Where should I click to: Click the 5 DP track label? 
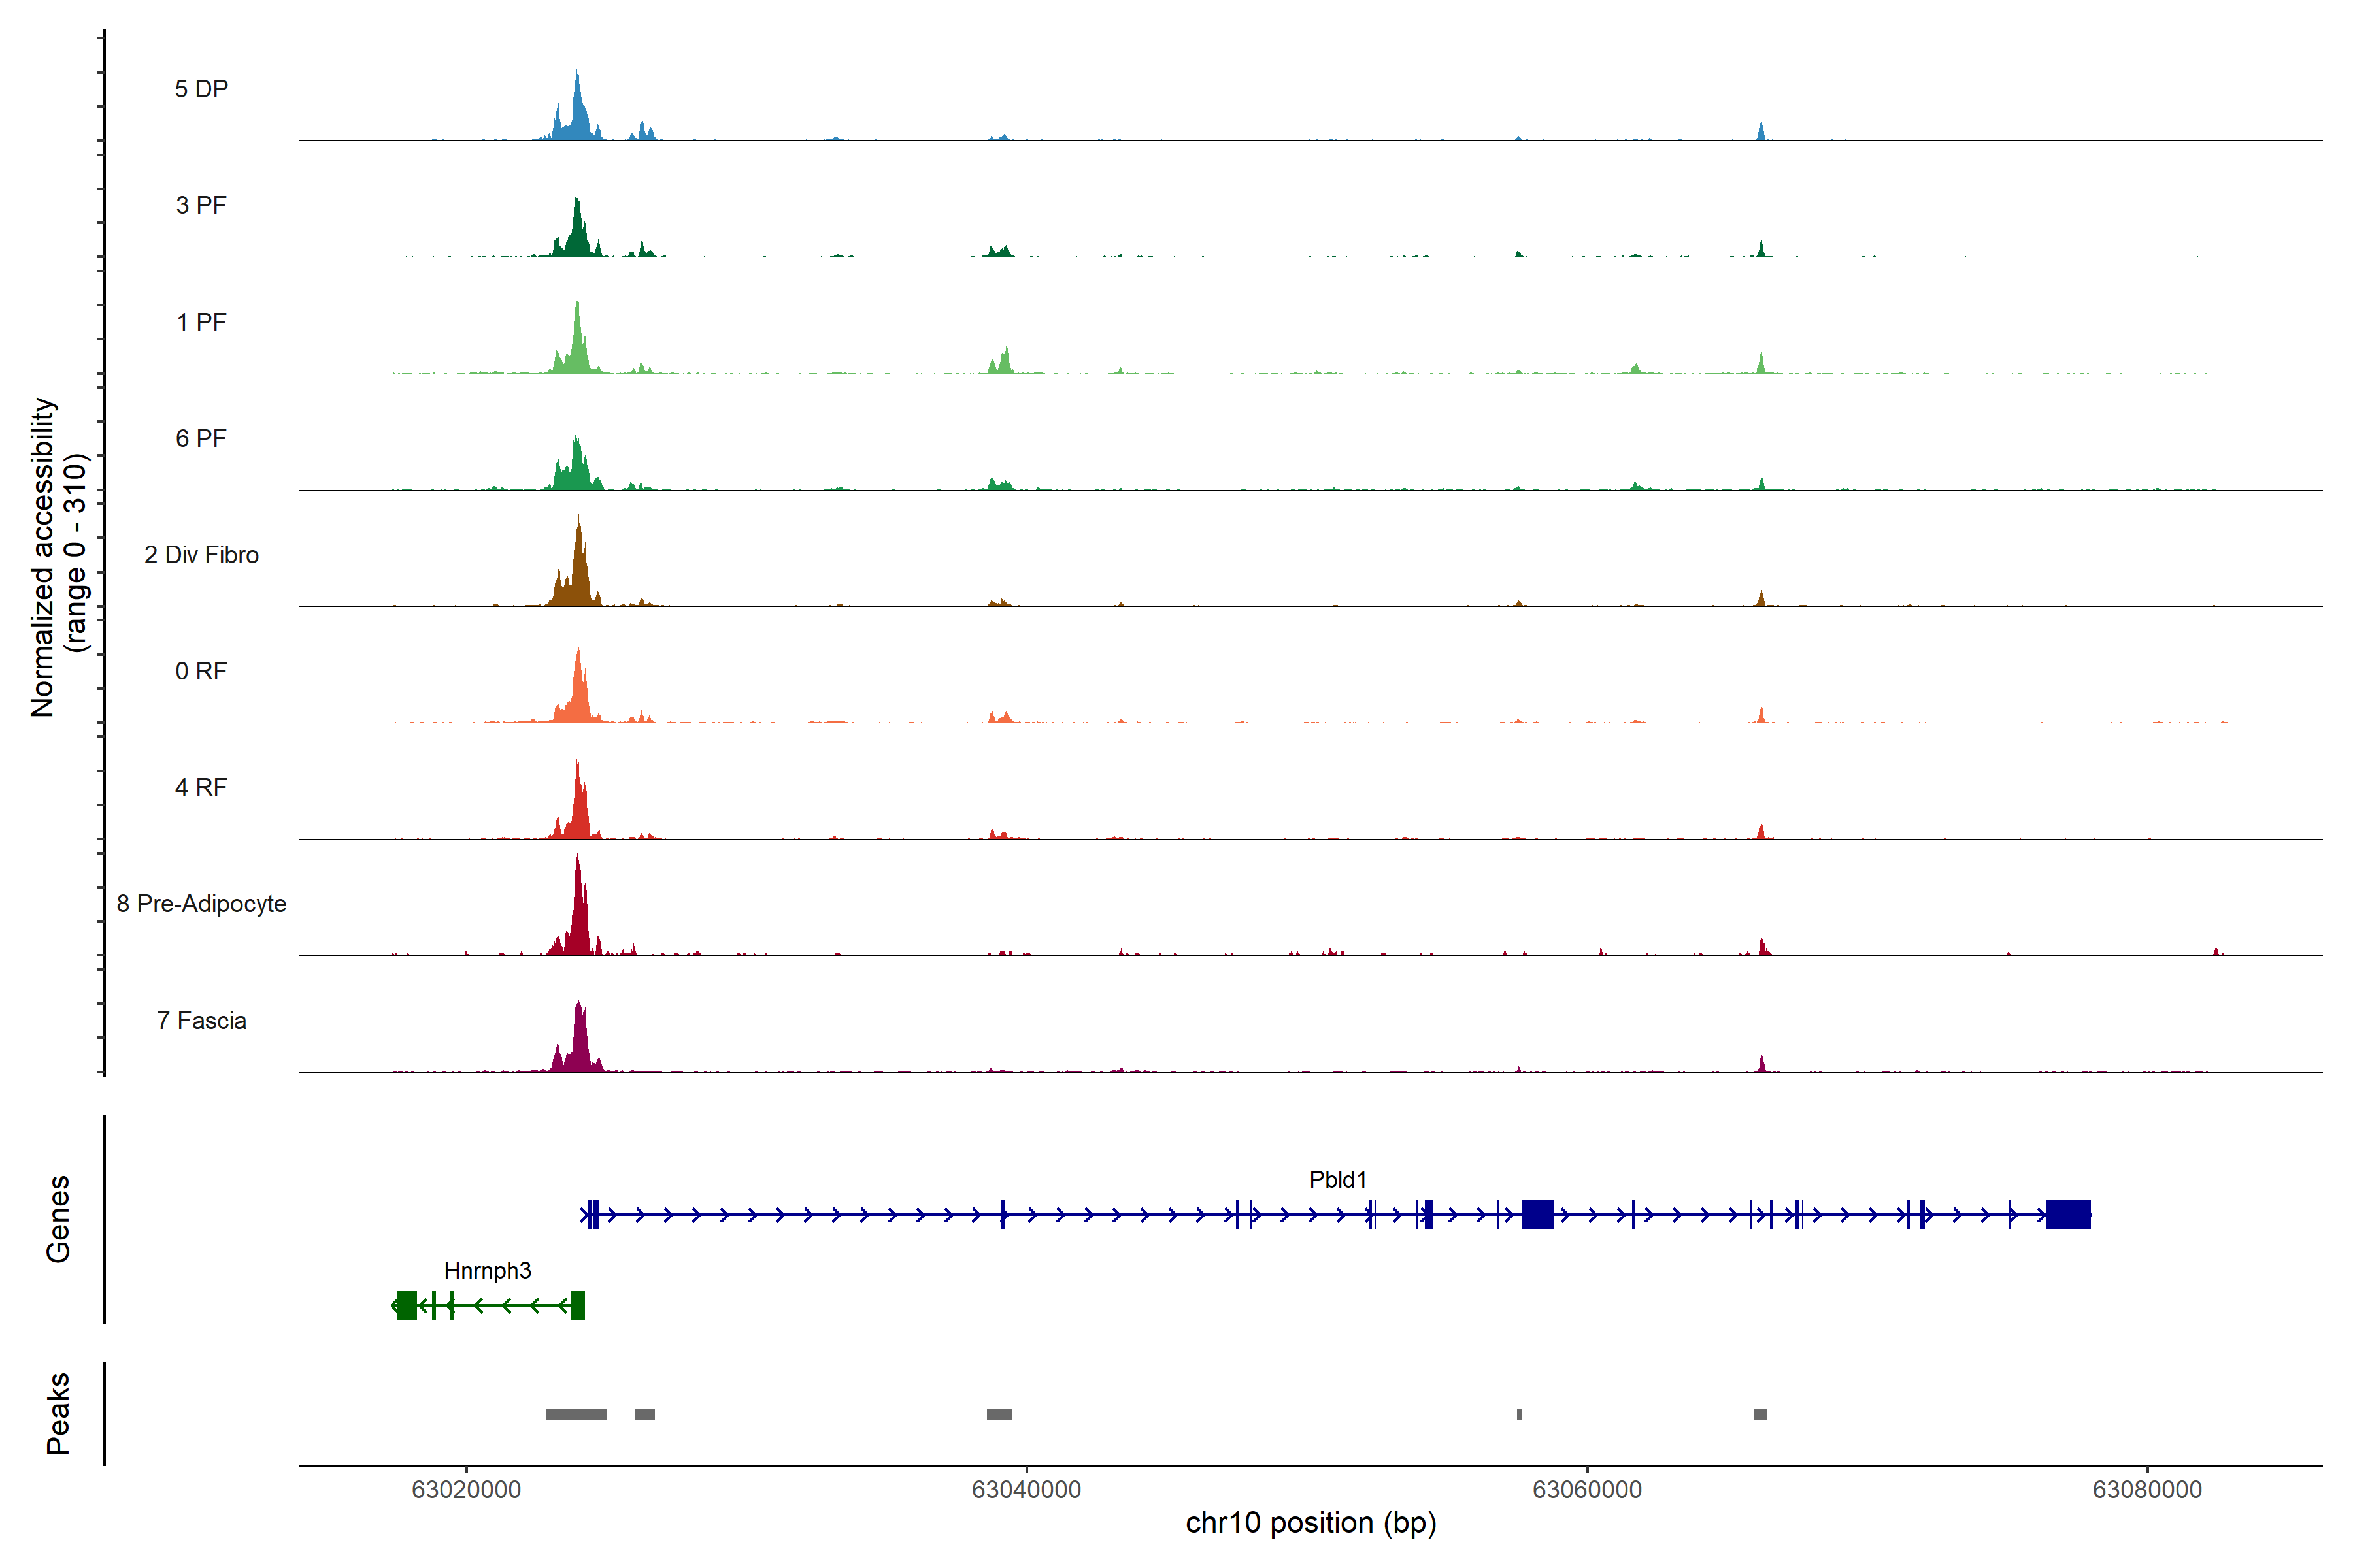(x=201, y=89)
